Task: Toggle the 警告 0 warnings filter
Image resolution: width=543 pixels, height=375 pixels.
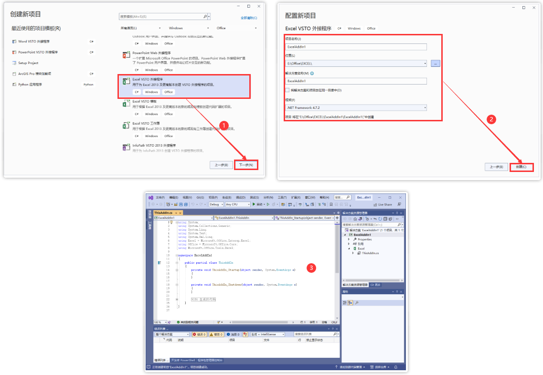Action: coord(216,334)
